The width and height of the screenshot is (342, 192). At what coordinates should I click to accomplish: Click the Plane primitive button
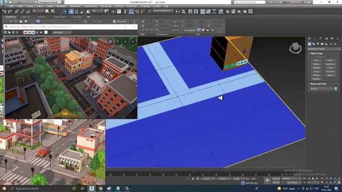click(x=330, y=75)
